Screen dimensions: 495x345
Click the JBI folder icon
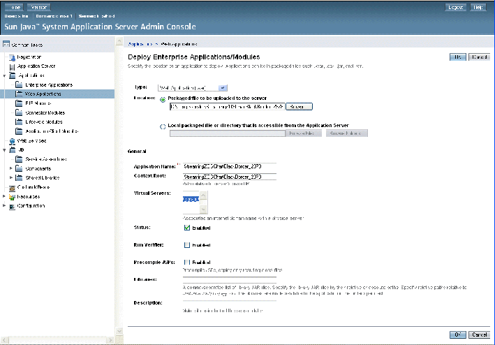(x=13, y=150)
